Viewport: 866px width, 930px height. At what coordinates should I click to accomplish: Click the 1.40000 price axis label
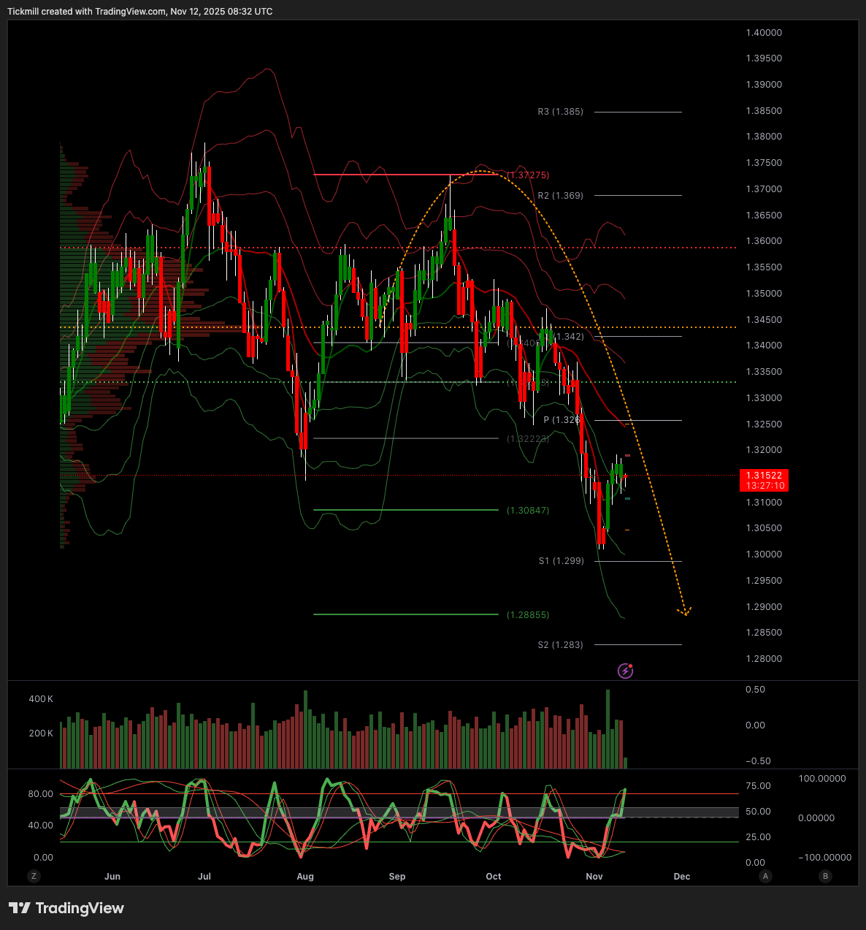(764, 33)
